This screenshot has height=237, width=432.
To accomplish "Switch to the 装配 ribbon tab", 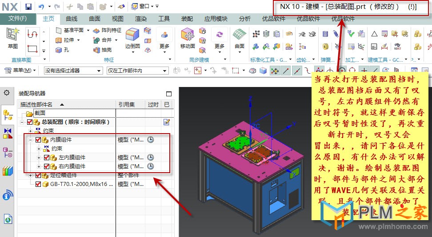I will pyautogui.click(x=187, y=19).
